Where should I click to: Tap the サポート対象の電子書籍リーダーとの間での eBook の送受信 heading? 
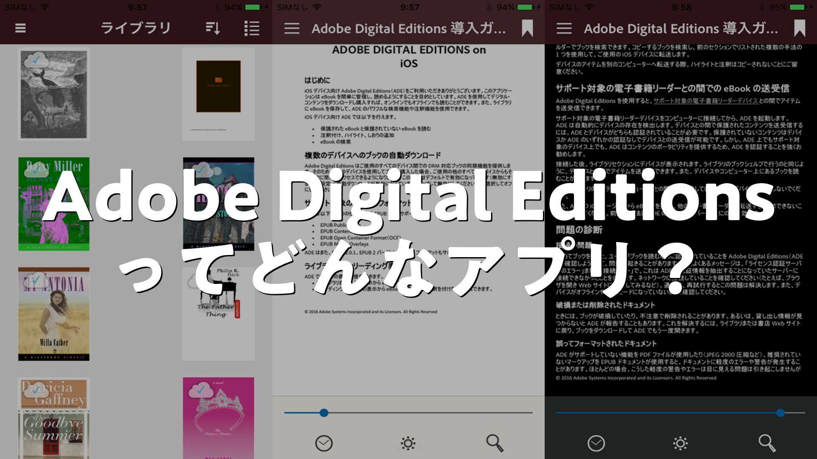(672, 88)
